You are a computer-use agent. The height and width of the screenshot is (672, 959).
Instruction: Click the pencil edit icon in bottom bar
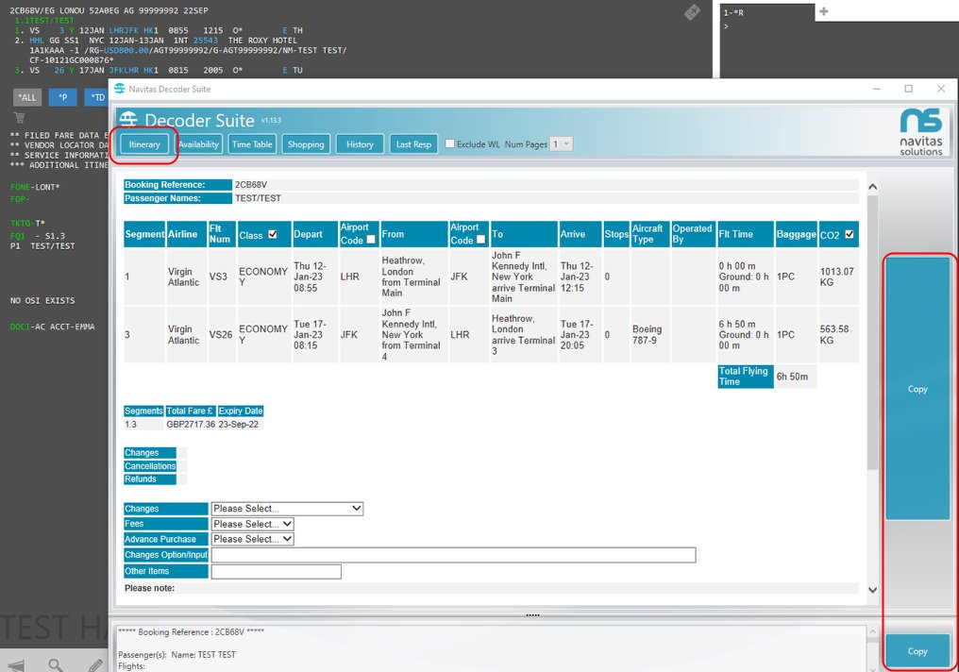pyautogui.click(x=94, y=665)
